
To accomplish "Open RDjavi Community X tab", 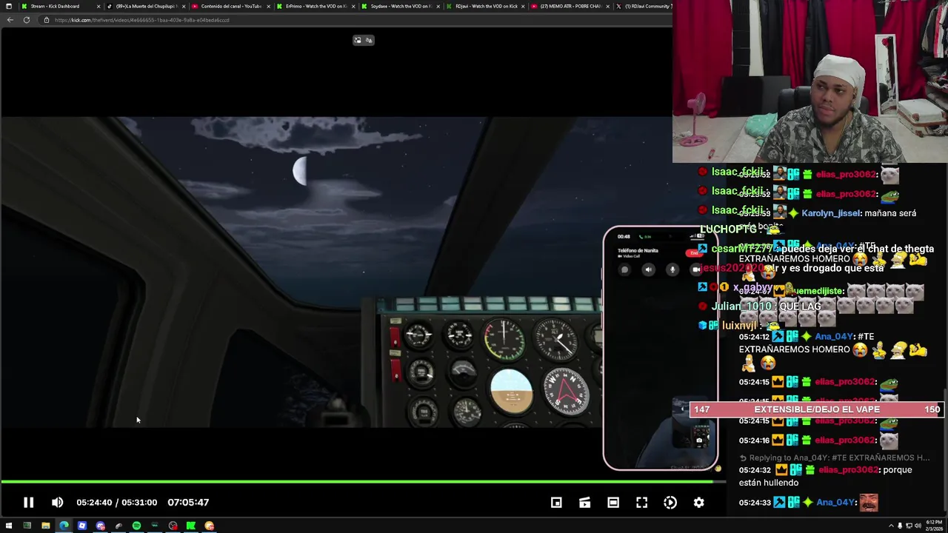I will 644,6.
